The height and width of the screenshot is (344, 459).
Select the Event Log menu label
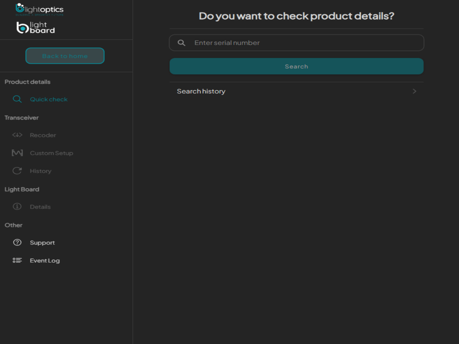coord(45,261)
